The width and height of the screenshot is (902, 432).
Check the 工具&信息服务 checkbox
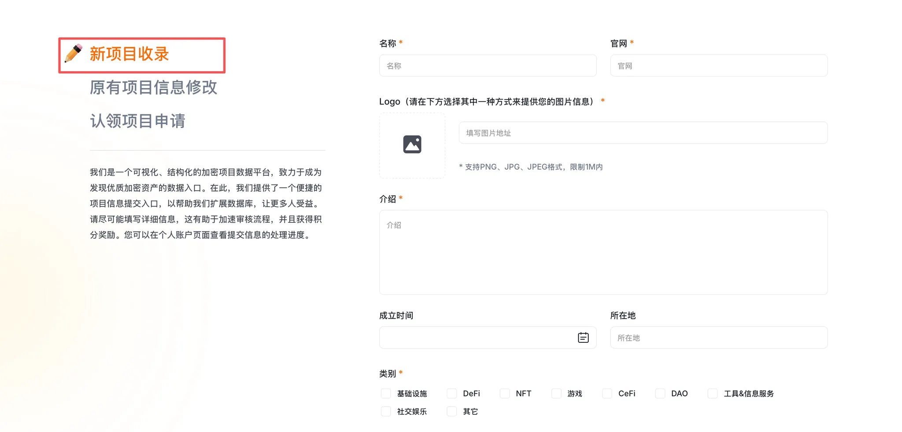point(713,393)
